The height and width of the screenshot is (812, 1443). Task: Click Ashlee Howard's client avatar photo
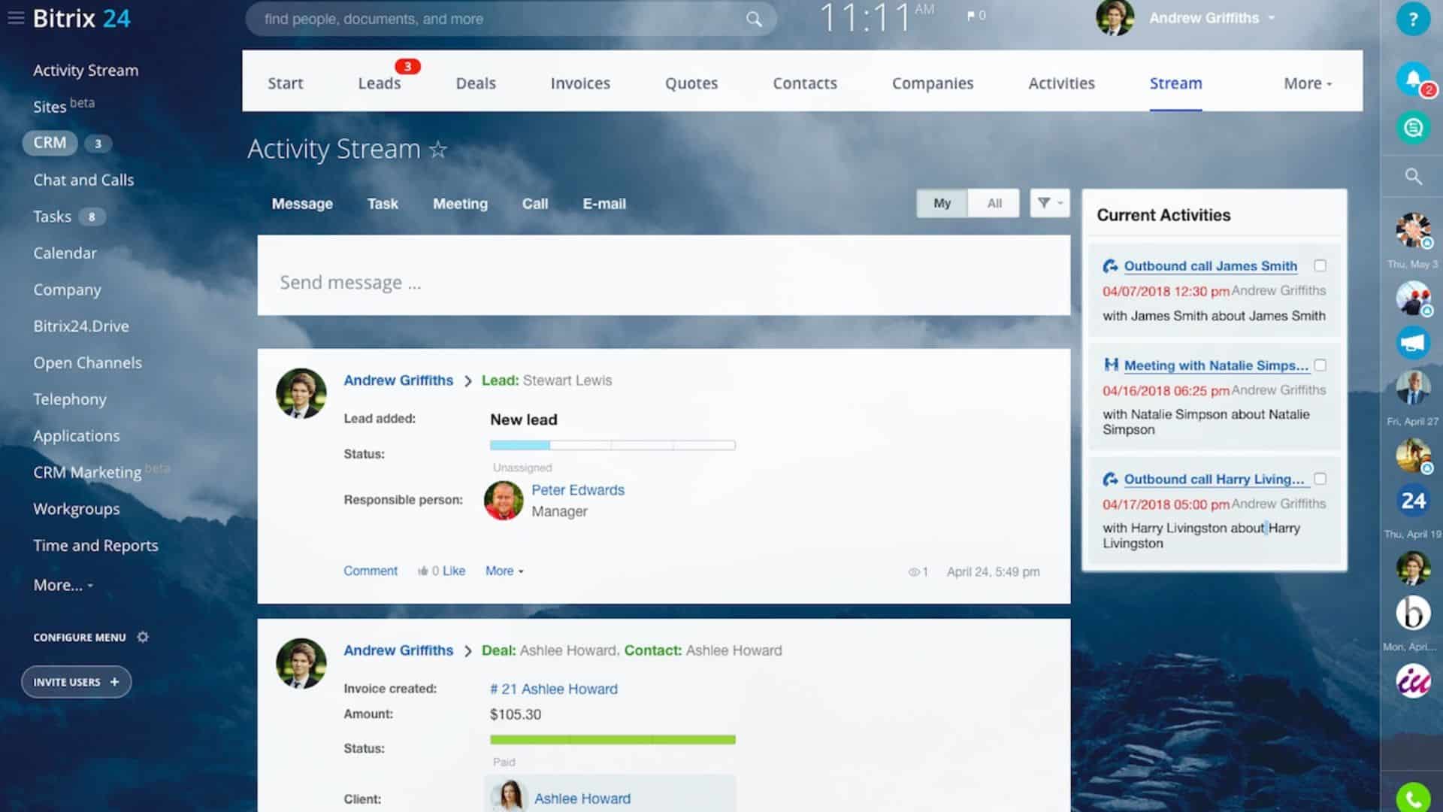pyautogui.click(x=509, y=796)
